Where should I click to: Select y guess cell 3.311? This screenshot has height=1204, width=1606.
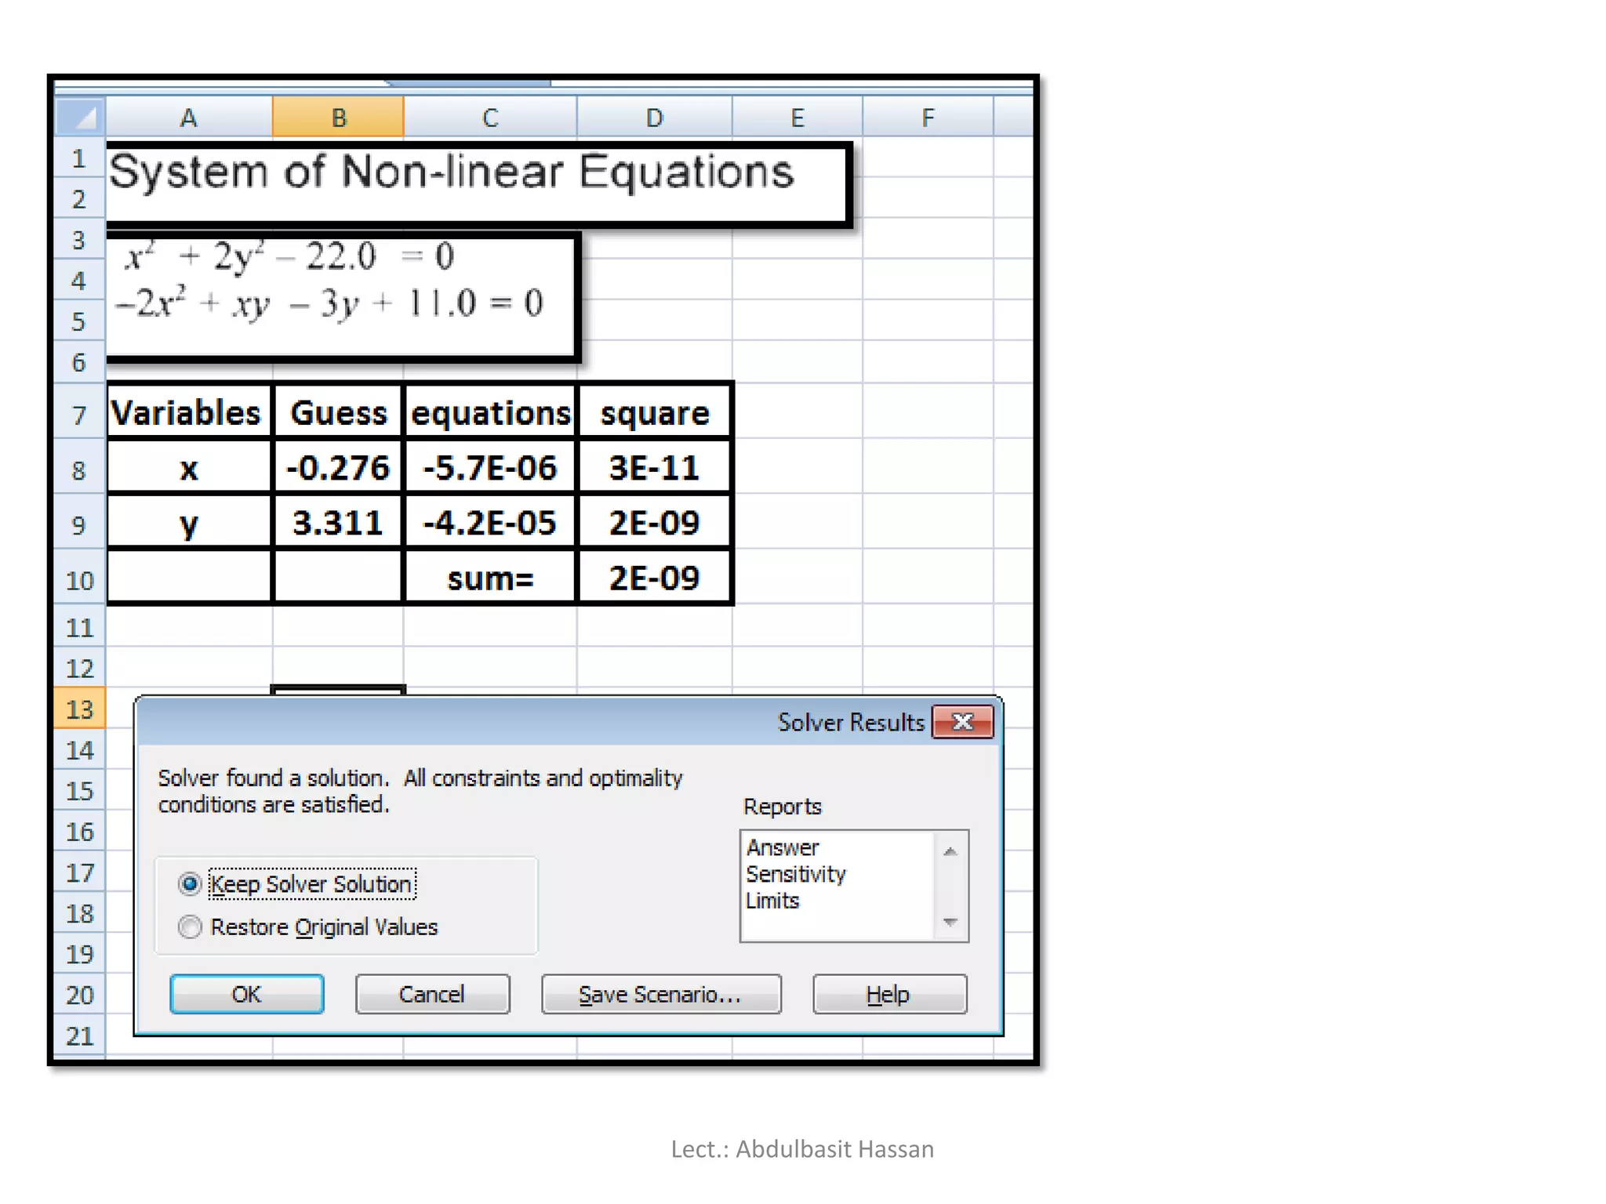pyautogui.click(x=338, y=523)
